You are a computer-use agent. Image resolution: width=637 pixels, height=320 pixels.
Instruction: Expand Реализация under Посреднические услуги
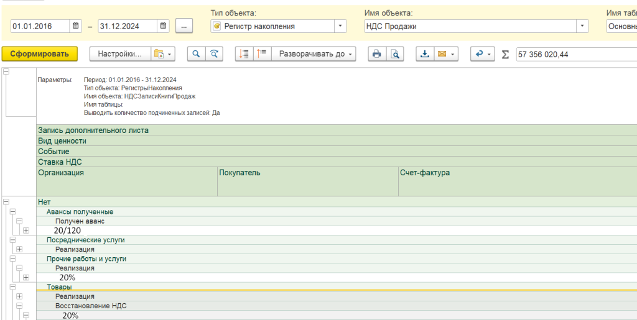pyautogui.click(x=19, y=249)
